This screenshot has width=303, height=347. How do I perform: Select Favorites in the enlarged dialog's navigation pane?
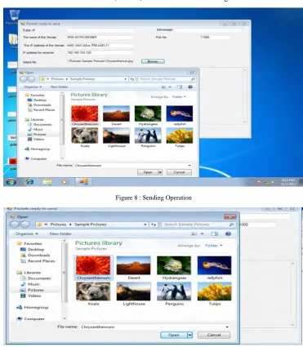pos(29,243)
